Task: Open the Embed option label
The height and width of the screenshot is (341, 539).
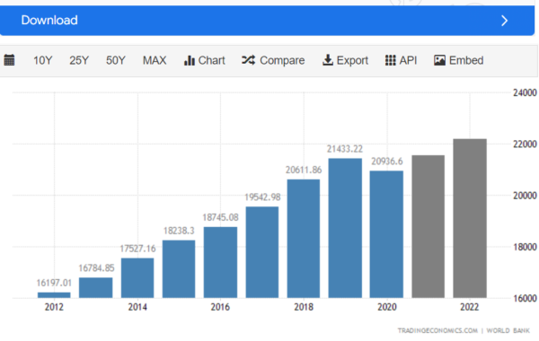Action: click(466, 60)
